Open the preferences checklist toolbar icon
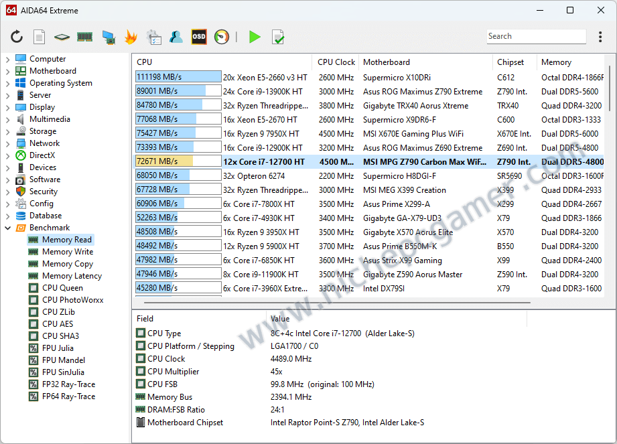 coord(153,37)
